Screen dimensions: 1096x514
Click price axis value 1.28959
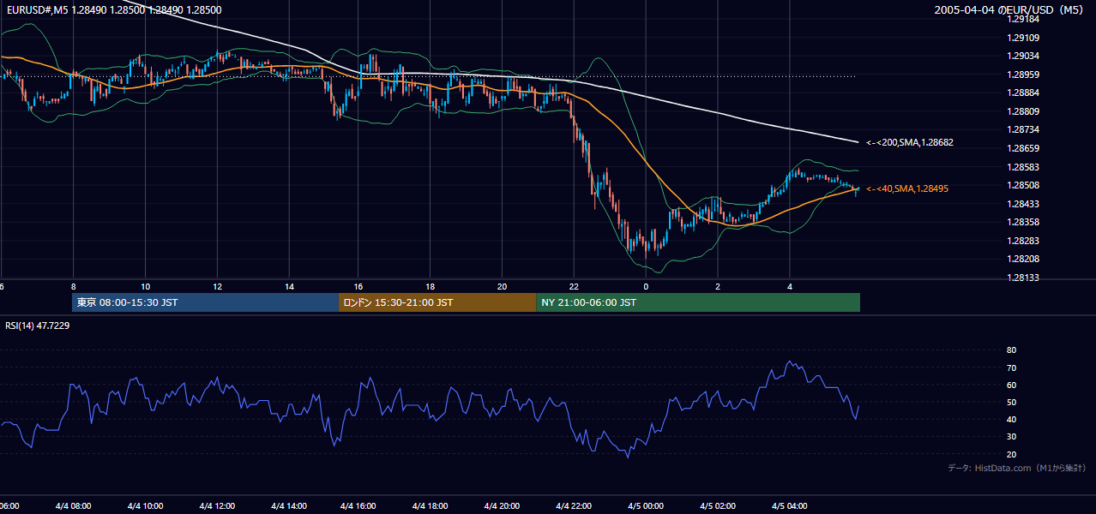pyautogui.click(x=1024, y=74)
